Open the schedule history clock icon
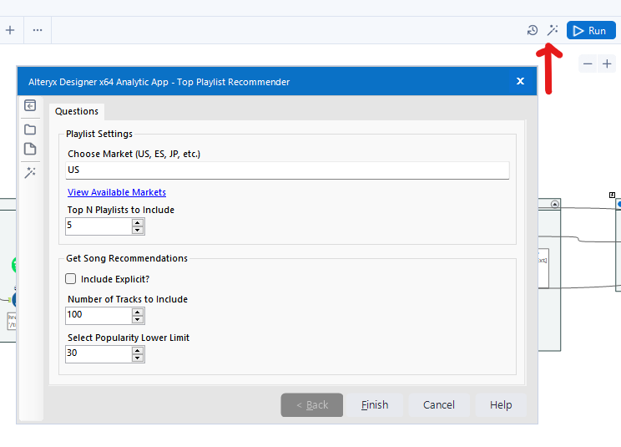Viewport: 621px width, 447px height. [x=533, y=31]
